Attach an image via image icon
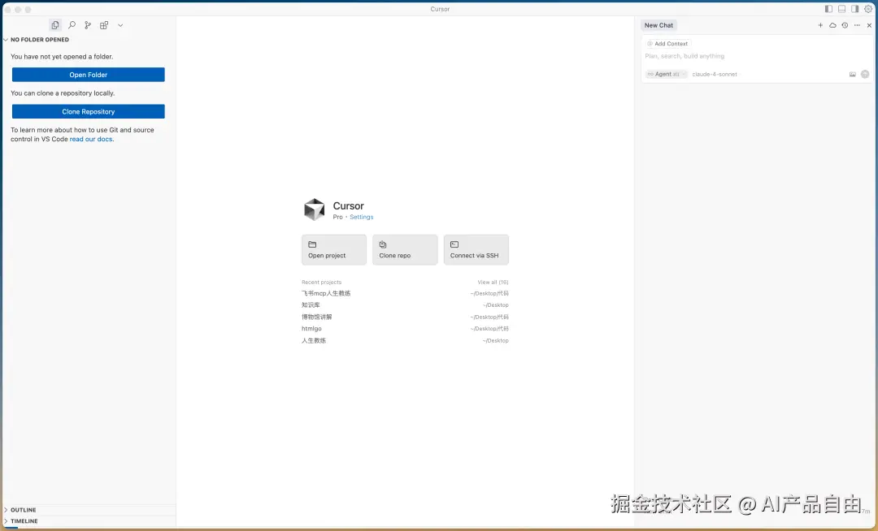Image resolution: width=878 pixels, height=531 pixels. (852, 75)
